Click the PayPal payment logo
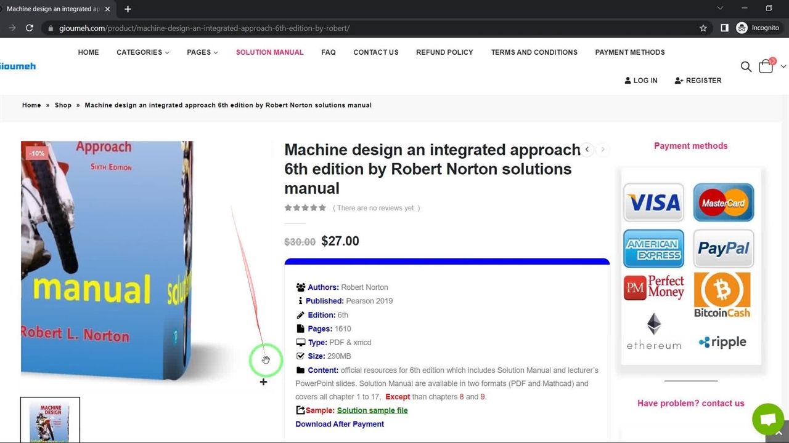The image size is (789, 443). tap(724, 249)
